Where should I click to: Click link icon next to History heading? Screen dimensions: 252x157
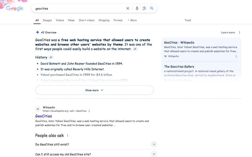pyautogui.click(x=51, y=57)
